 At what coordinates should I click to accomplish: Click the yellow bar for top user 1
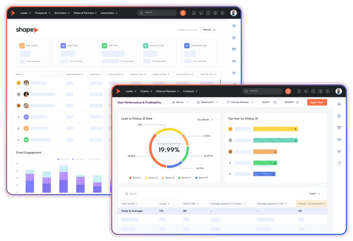(275, 129)
